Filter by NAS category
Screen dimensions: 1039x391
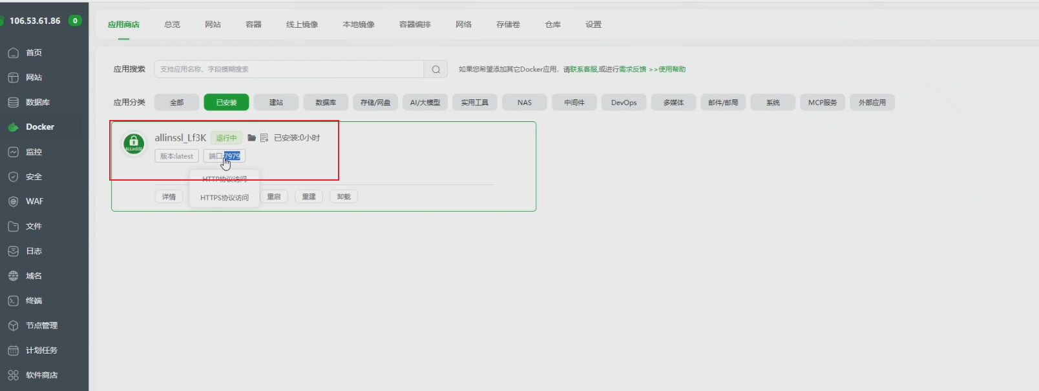[525, 103]
